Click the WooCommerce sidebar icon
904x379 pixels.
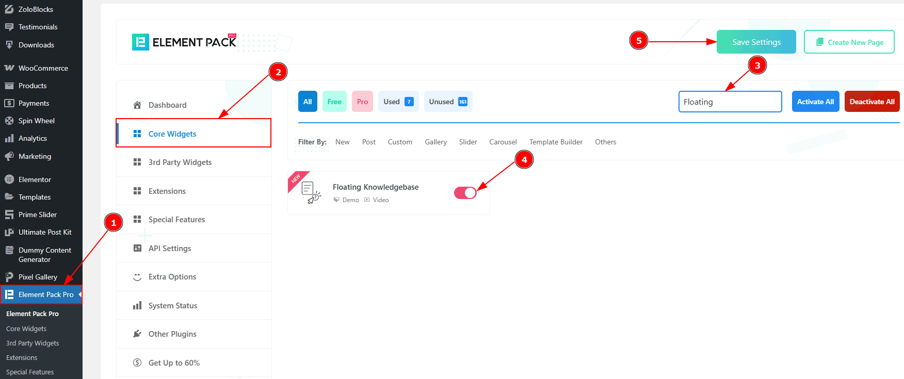click(9, 68)
